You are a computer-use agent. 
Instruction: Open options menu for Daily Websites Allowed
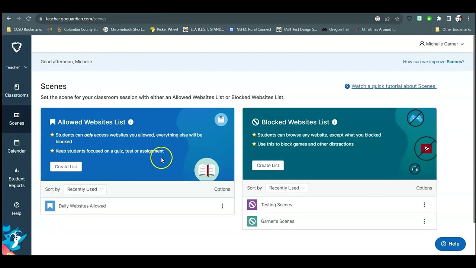coord(222,206)
